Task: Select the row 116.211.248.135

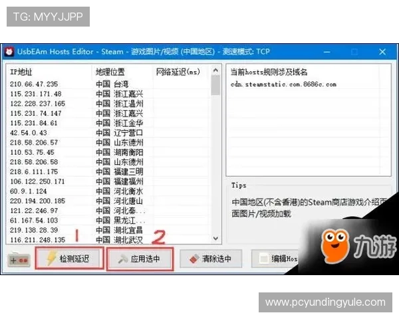Action: 108,240
